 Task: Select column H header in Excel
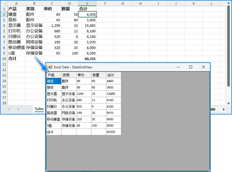(x=140, y=4)
